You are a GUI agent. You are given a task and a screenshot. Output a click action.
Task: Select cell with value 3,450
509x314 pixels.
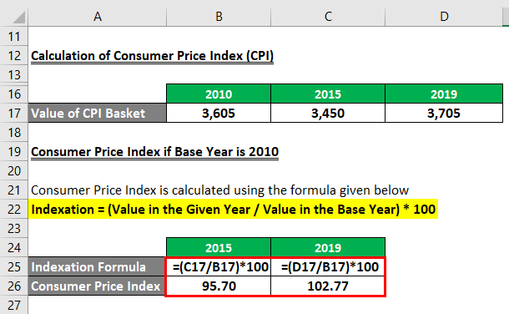click(328, 113)
